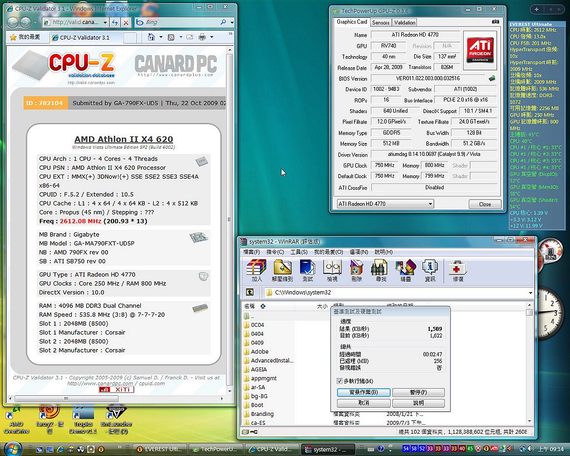Open the WinRAR Commands (指令) menu
570x456 pixels.
(275, 252)
